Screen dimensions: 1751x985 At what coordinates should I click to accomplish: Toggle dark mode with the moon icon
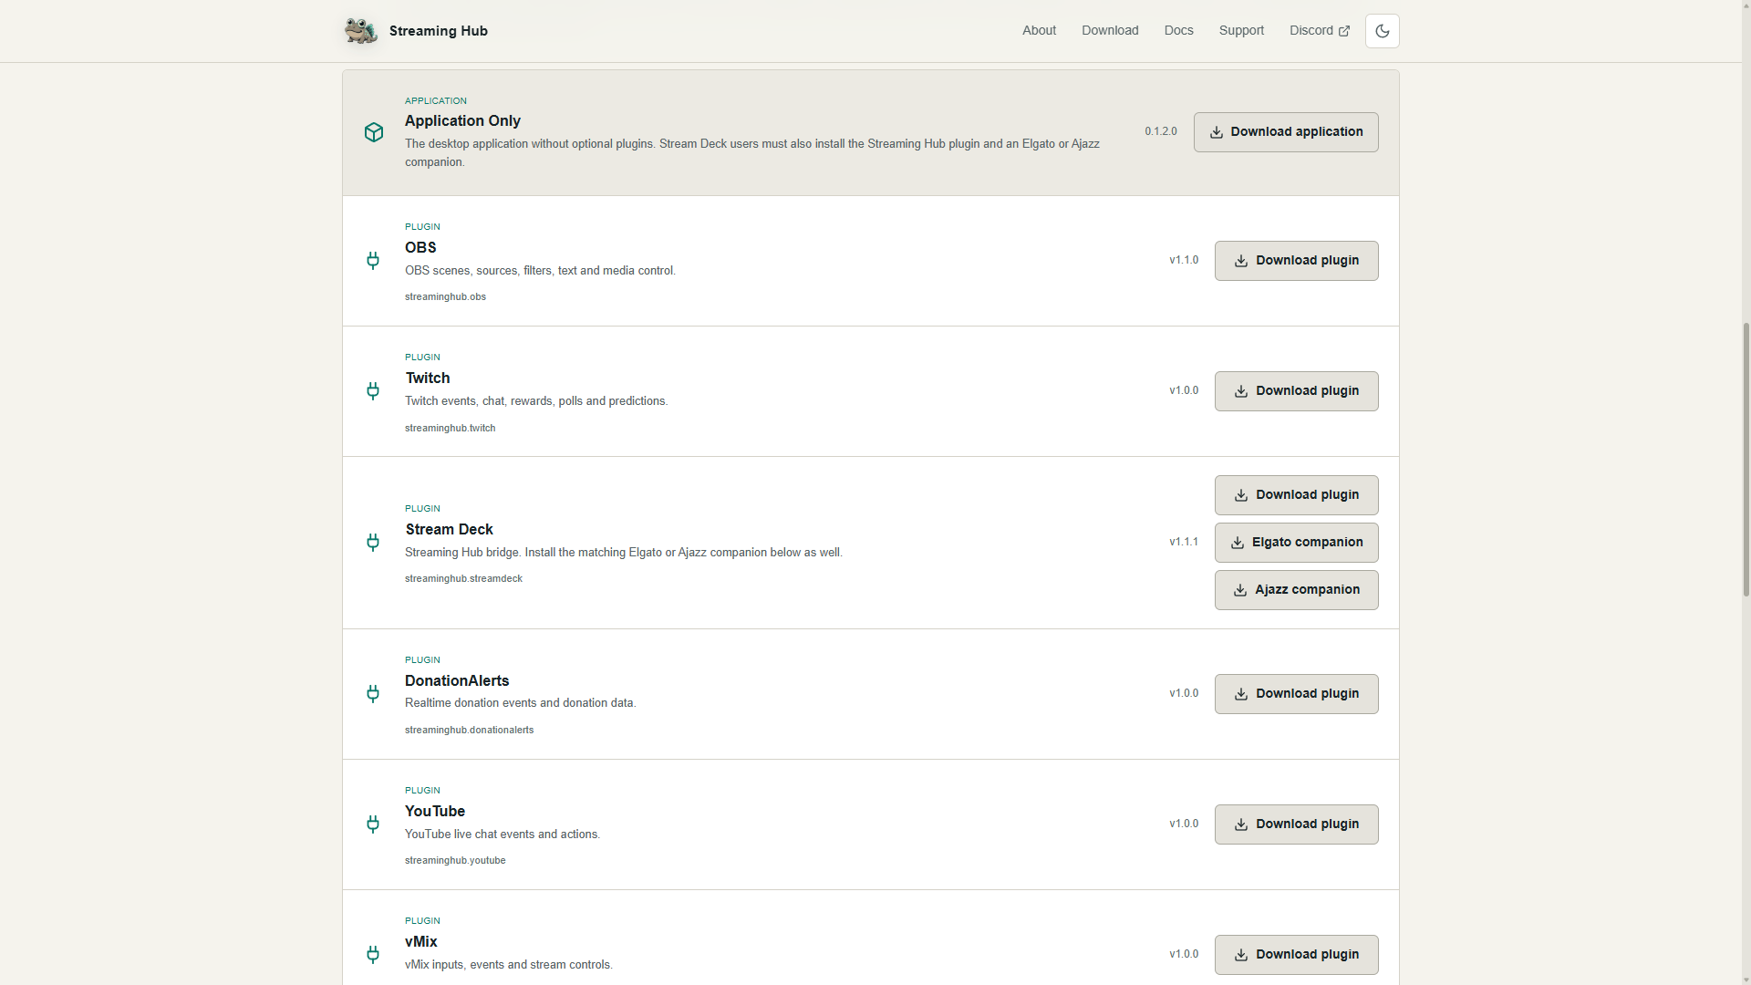(1383, 31)
